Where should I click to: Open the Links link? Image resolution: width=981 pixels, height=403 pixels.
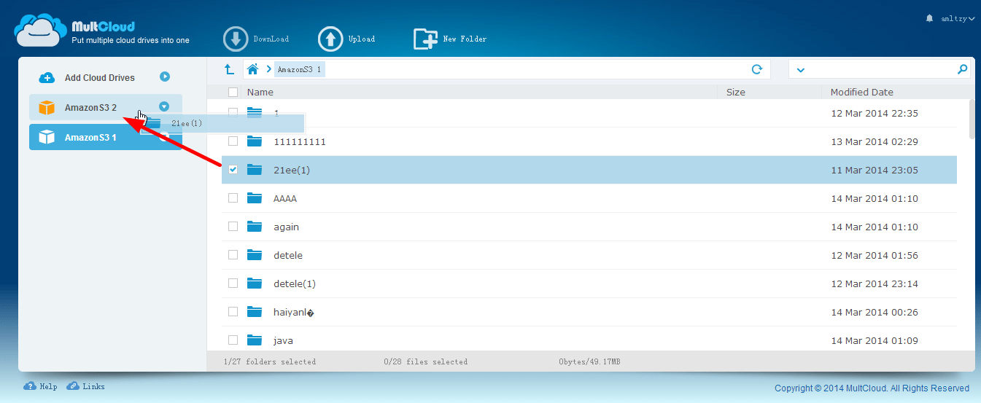pyautogui.click(x=94, y=387)
